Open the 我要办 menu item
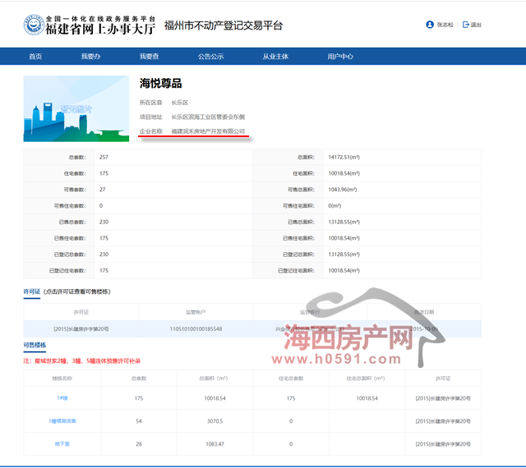 coord(90,57)
